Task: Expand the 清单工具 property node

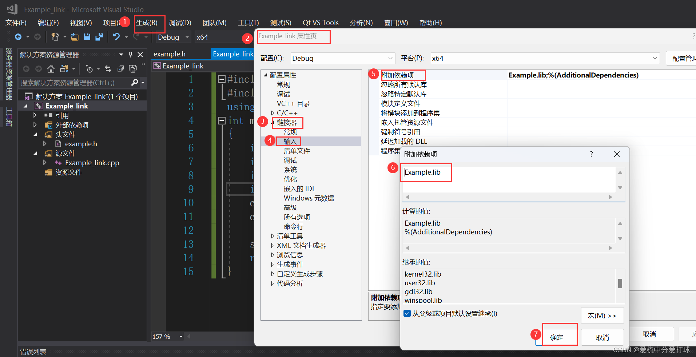Action: [x=273, y=236]
